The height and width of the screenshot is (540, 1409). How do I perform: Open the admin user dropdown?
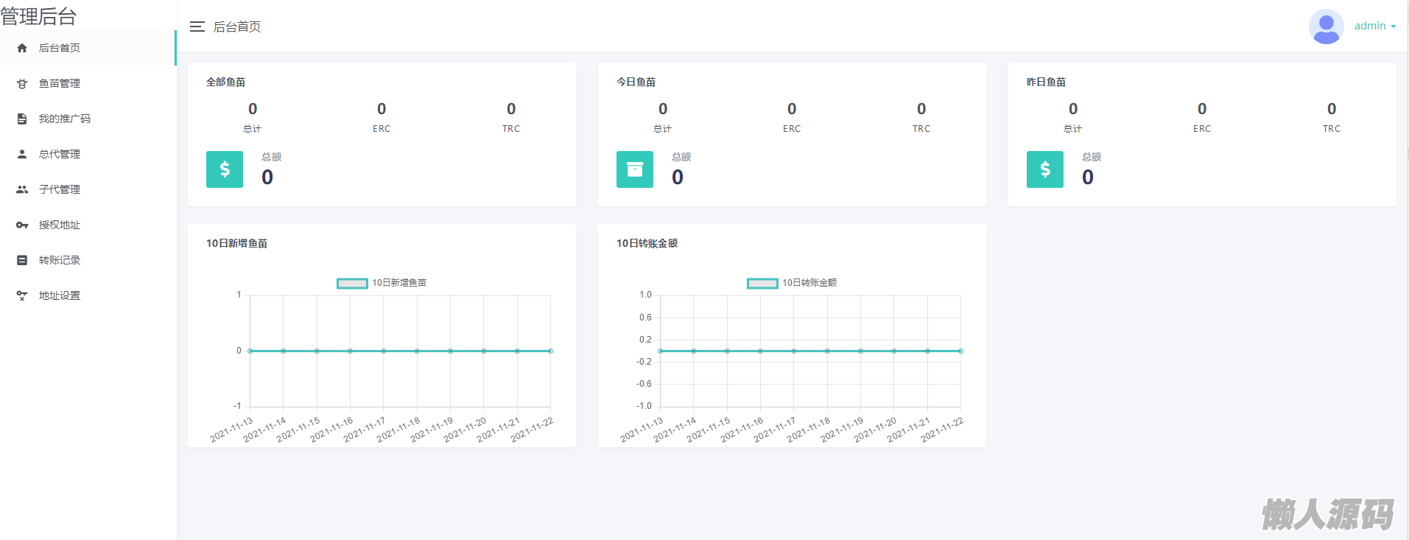pos(1369,26)
